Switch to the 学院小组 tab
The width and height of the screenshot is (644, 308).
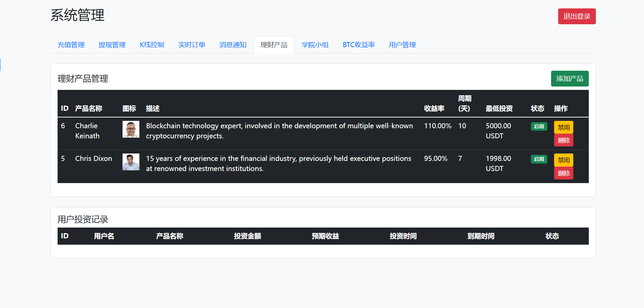tap(315, 45)
